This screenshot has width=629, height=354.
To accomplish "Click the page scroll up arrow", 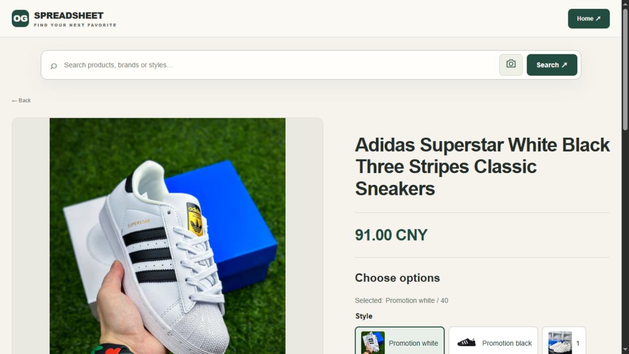I will (625, 4).
